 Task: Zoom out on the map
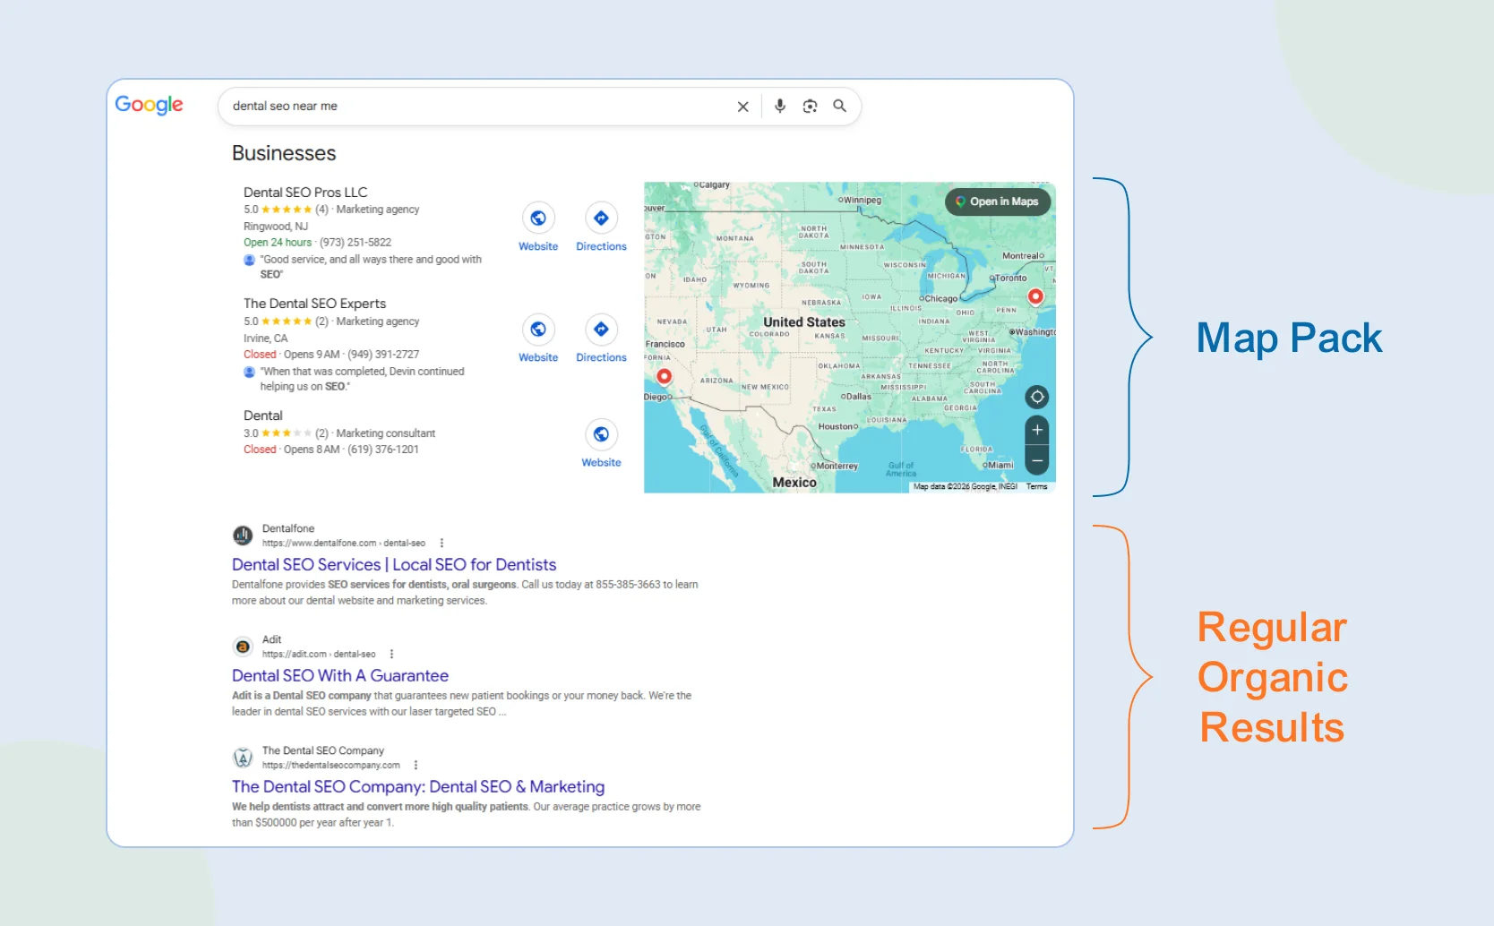[1037, 461]
